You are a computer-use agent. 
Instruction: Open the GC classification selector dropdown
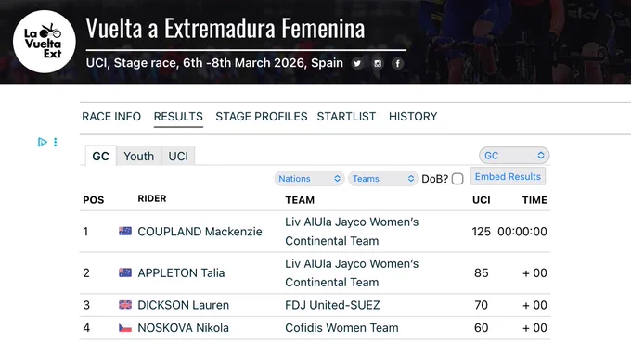tap(514, 156)
